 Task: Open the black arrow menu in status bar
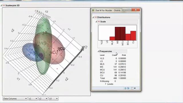pos(135,88)
